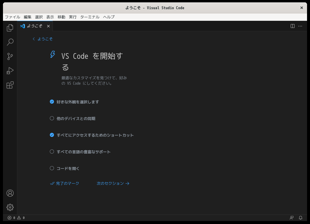
Task: Open the Explorer view in activity bar
Action: pos(10,28)
